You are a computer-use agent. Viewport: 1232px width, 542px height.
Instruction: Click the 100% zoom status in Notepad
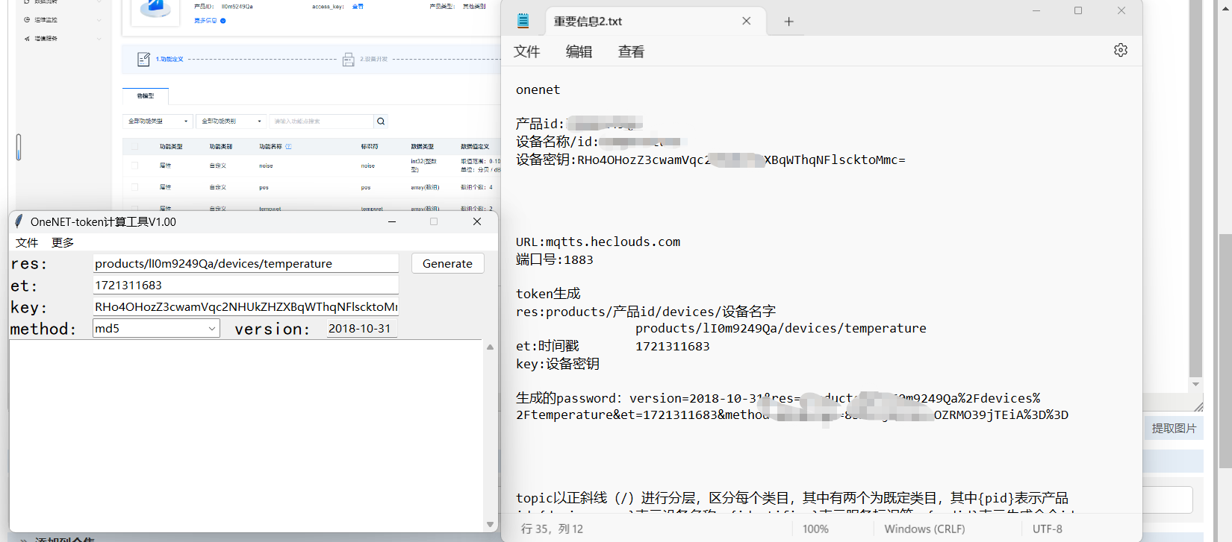click(x=815, y=529)
